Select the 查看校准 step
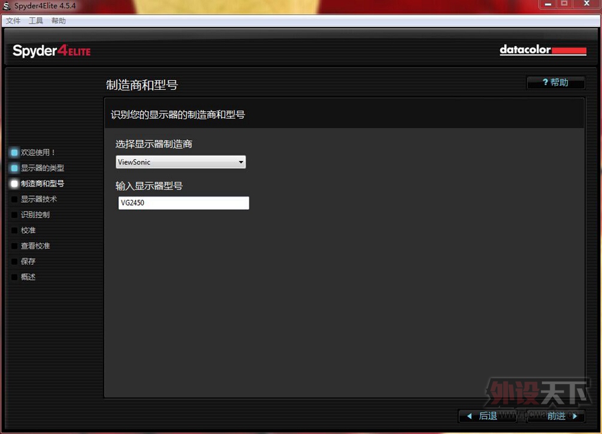 [x=31, y=245]
